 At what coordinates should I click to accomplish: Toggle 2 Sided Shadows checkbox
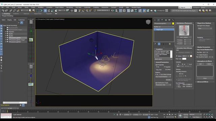[198, 55]
